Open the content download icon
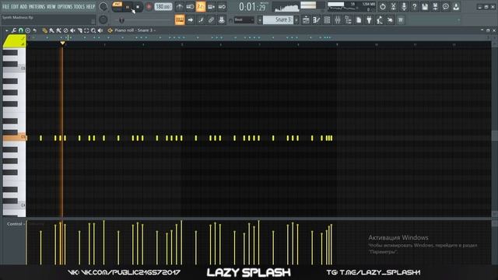This screenshot has width=498, height=280. coord(456,7)
